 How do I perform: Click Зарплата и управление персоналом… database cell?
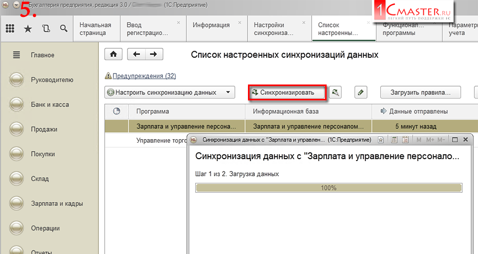point(308,126)
